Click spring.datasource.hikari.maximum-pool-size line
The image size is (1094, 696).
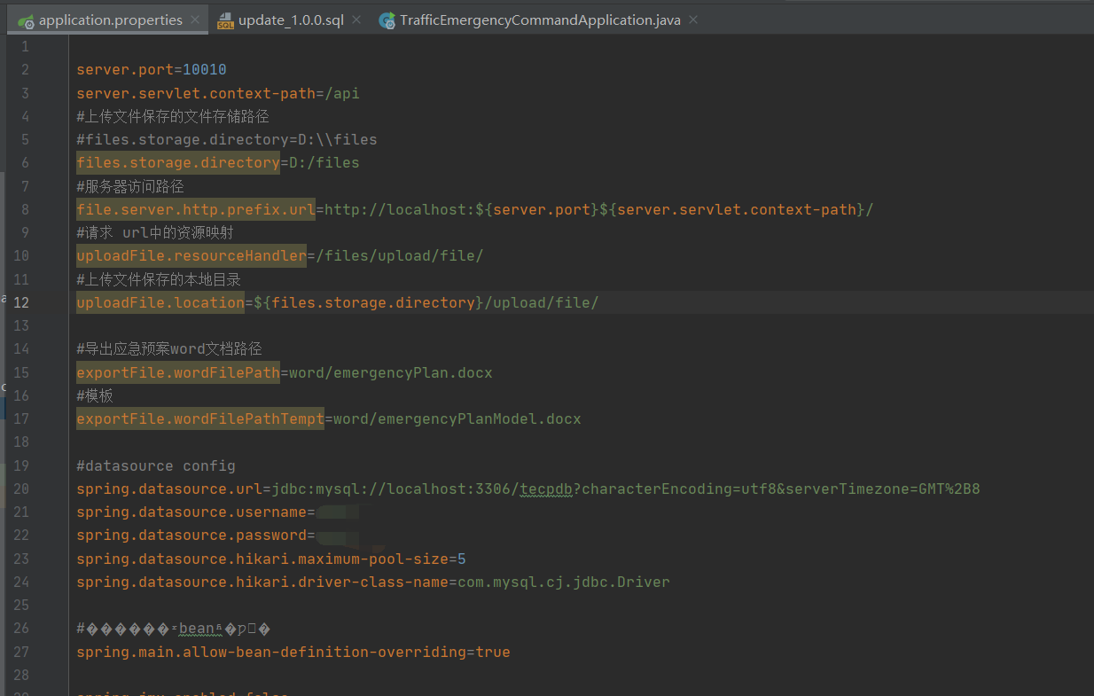(271, 559)
